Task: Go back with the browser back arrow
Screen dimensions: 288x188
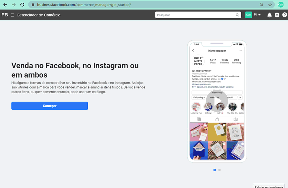Action: point(5,5)
